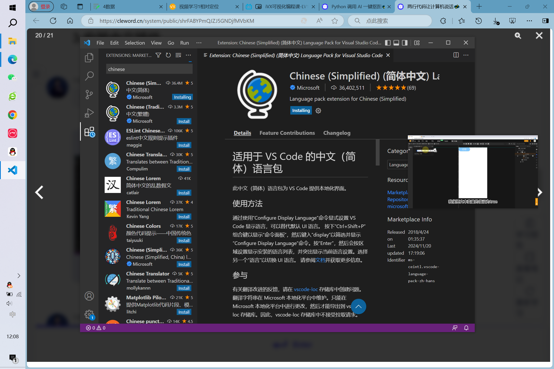Switch to the Changelog tab
The image size is (554, 369).
pos(337,133)
